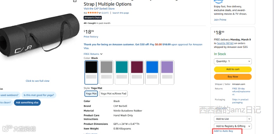
Task: Click the Amazon's Choice badge
Action: 92,18
